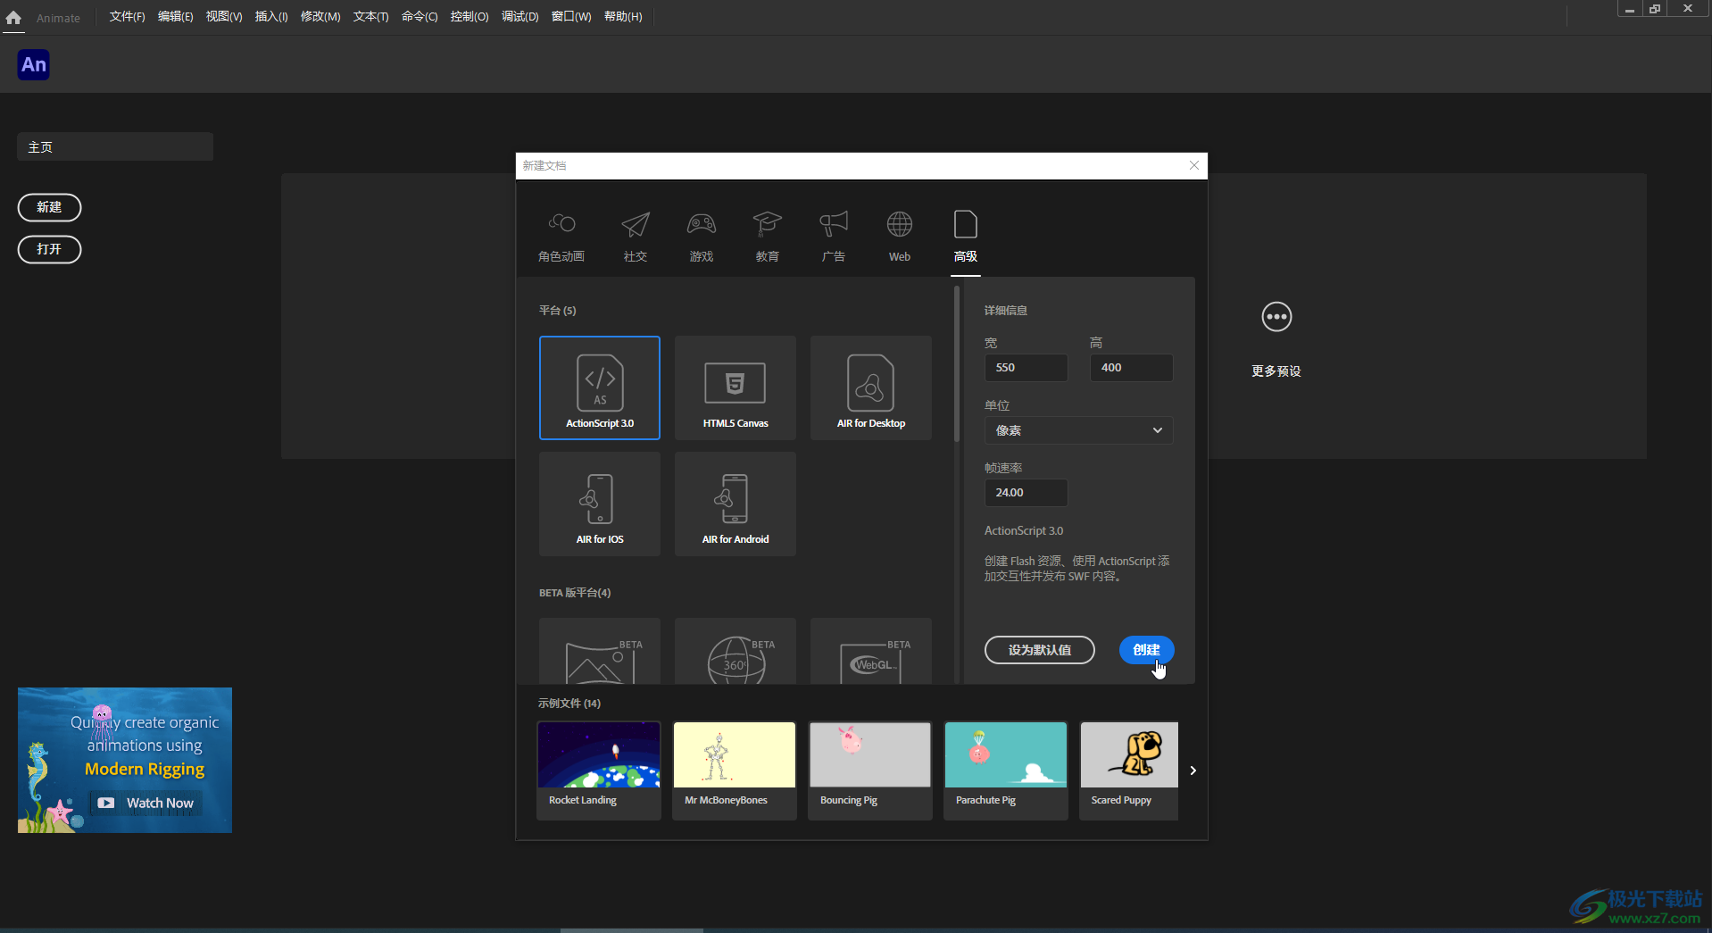Open the 命令(C) menu
This screenshot has width=1712, height=933.
pos(420,17)
